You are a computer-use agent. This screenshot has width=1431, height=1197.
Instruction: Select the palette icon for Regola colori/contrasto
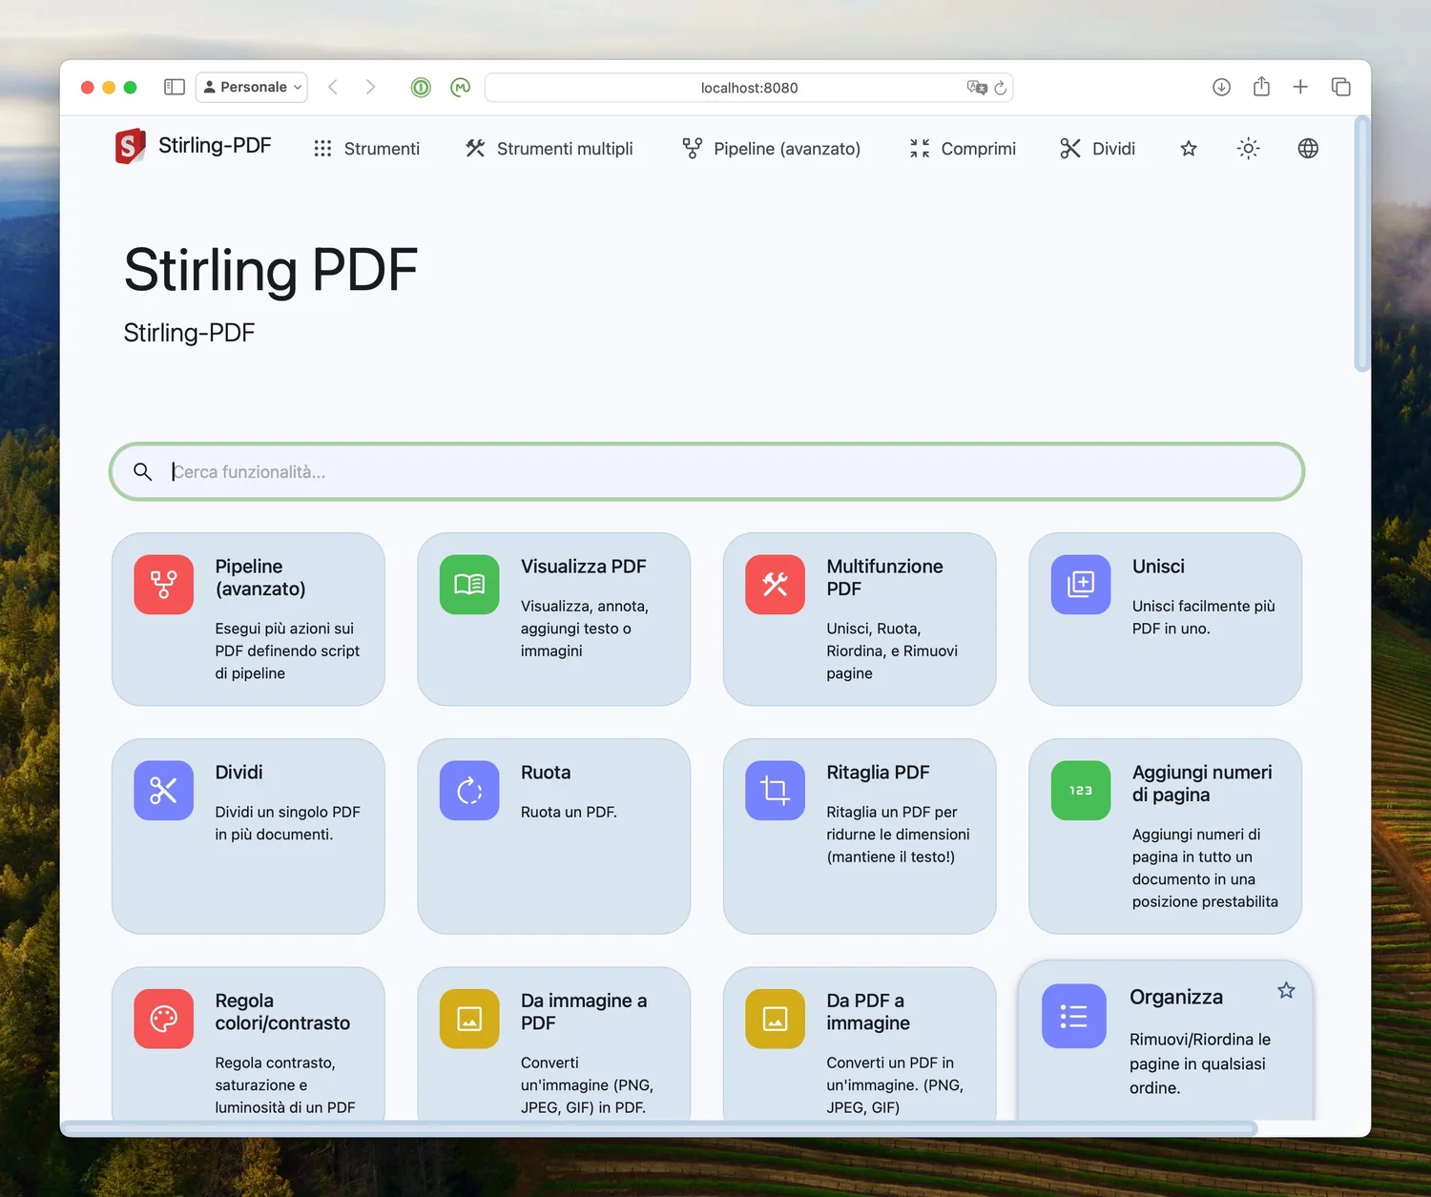(x=163, y=1019)
